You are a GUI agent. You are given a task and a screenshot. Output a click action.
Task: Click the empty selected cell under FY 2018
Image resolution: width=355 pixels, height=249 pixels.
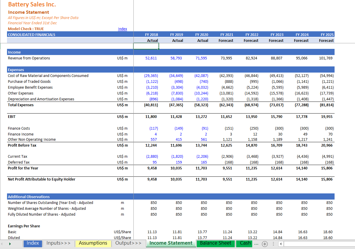[x=146, y=46]
